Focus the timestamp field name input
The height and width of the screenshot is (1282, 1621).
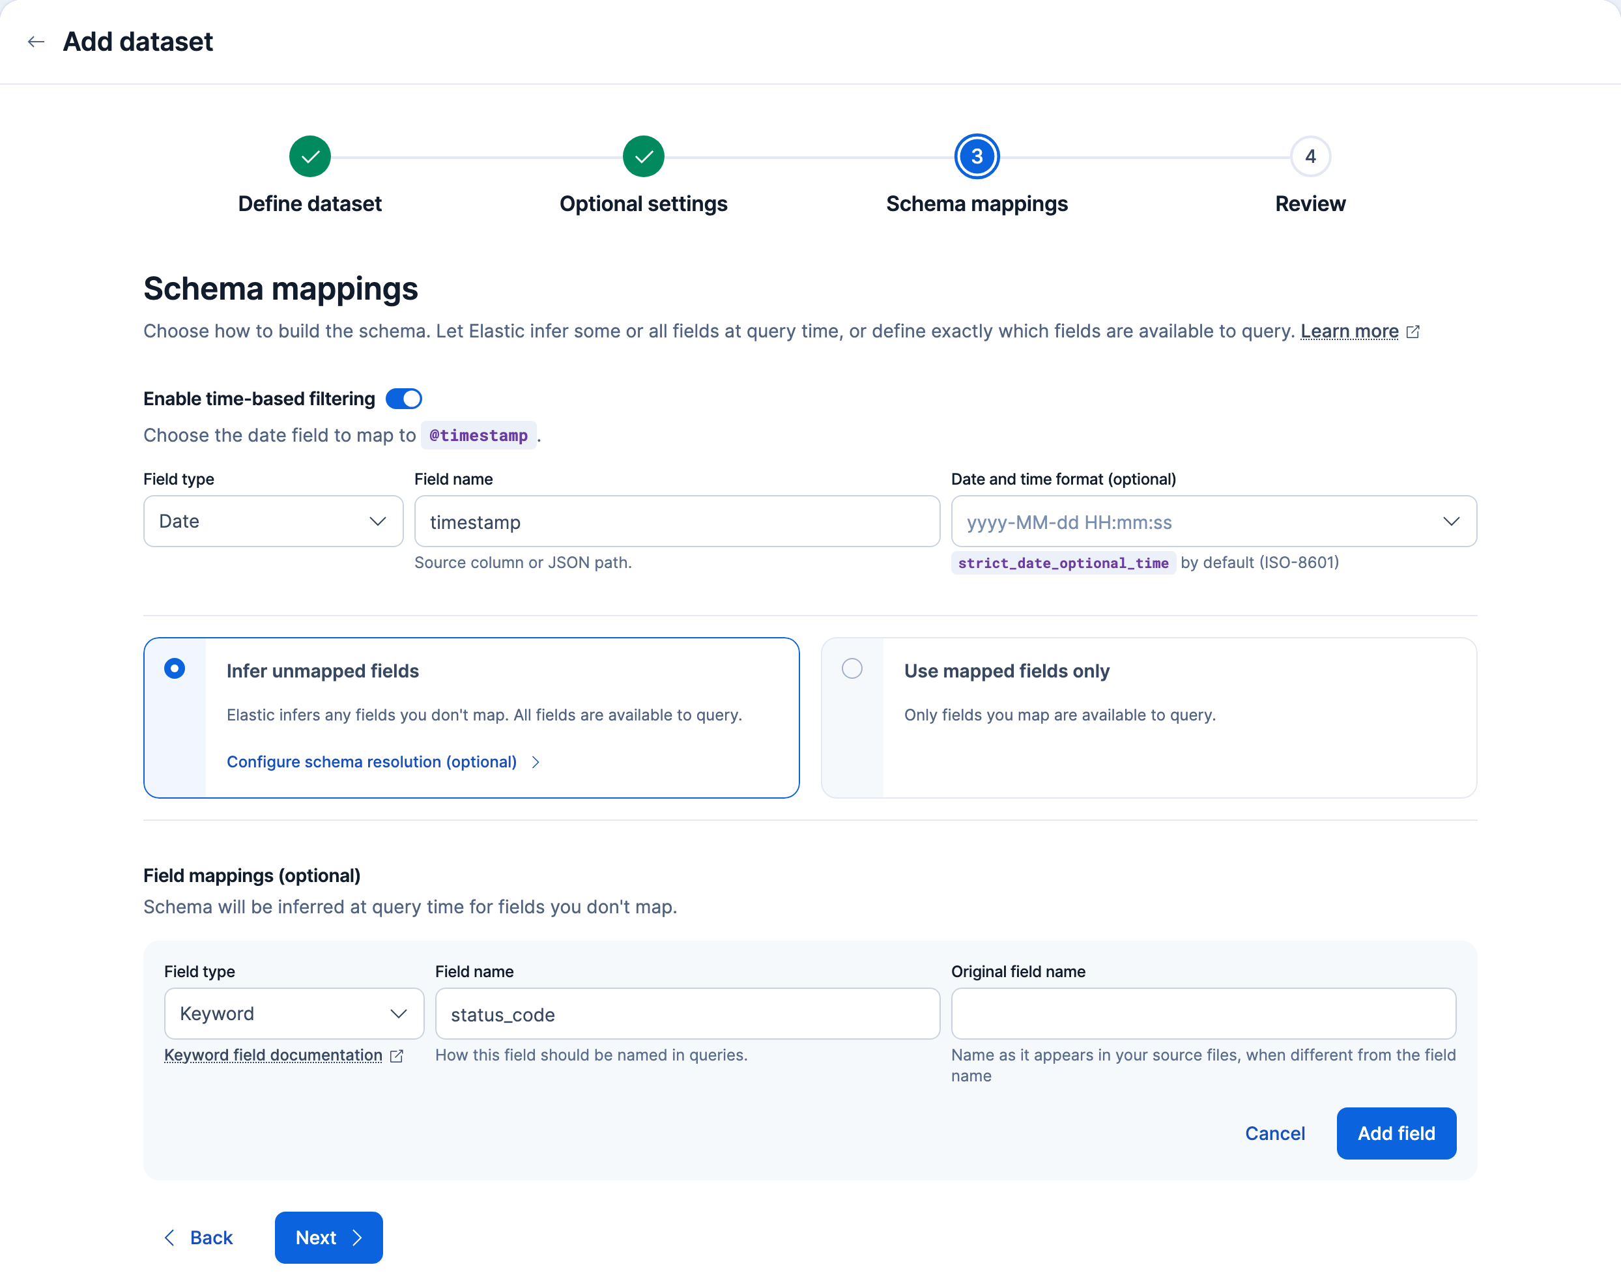tap(677, 521)
